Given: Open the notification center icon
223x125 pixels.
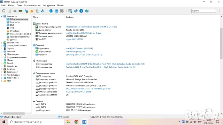Looking at the screenshot, I should click(217, 122).
